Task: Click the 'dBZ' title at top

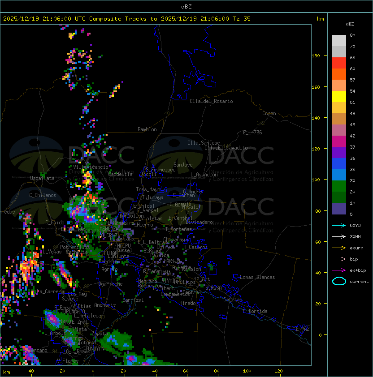Action: click(x=186, y=6)
